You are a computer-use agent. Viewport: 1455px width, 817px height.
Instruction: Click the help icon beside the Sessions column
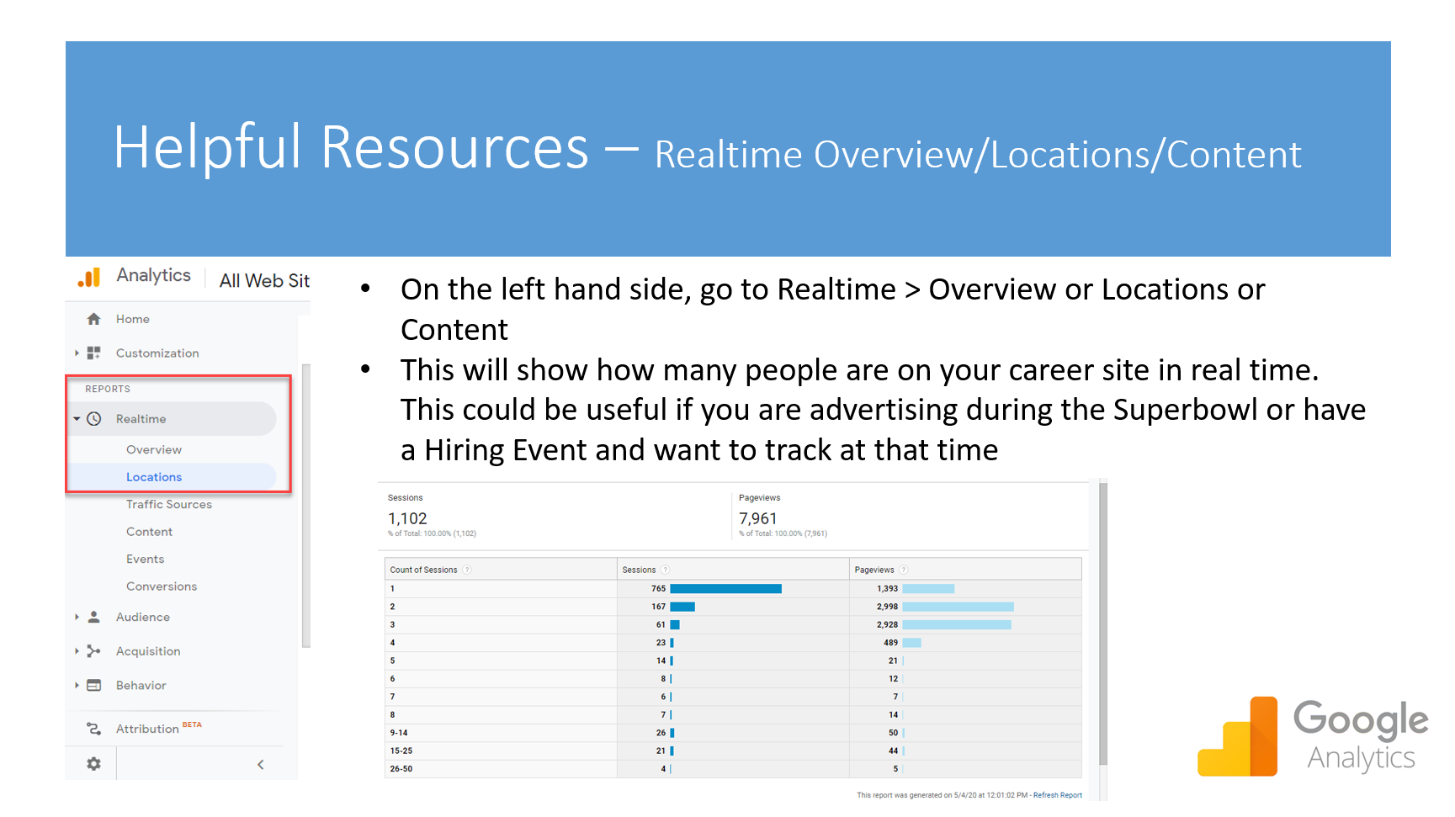666,570
